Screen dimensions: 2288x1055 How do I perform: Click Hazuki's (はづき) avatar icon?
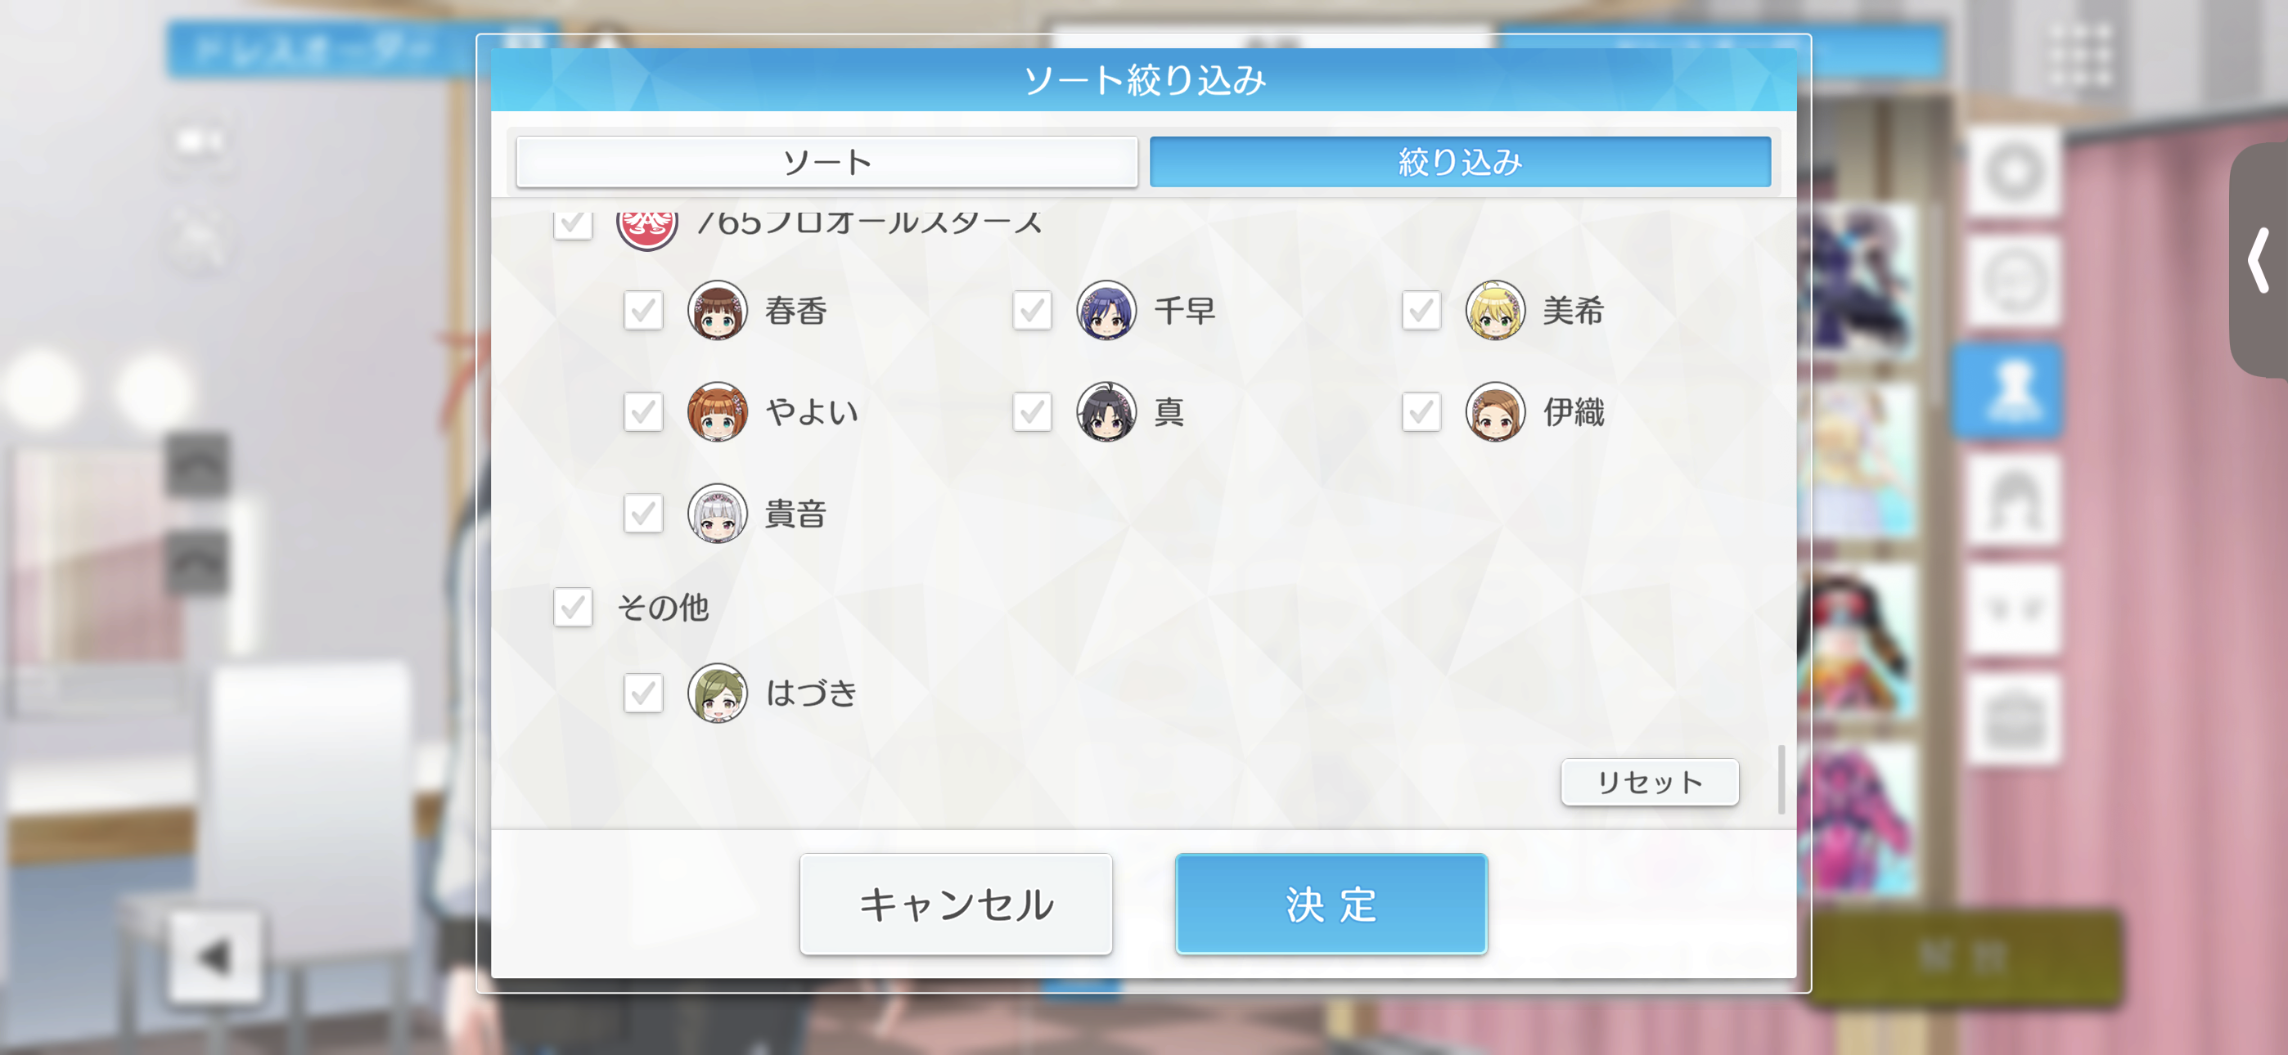click(x=717, y=693)
